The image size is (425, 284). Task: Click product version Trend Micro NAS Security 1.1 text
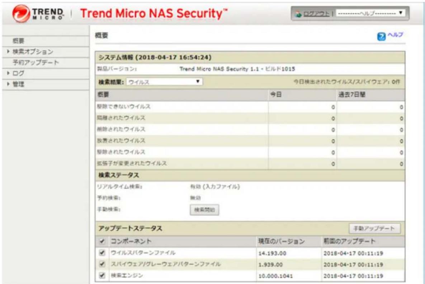coord(237,69)
